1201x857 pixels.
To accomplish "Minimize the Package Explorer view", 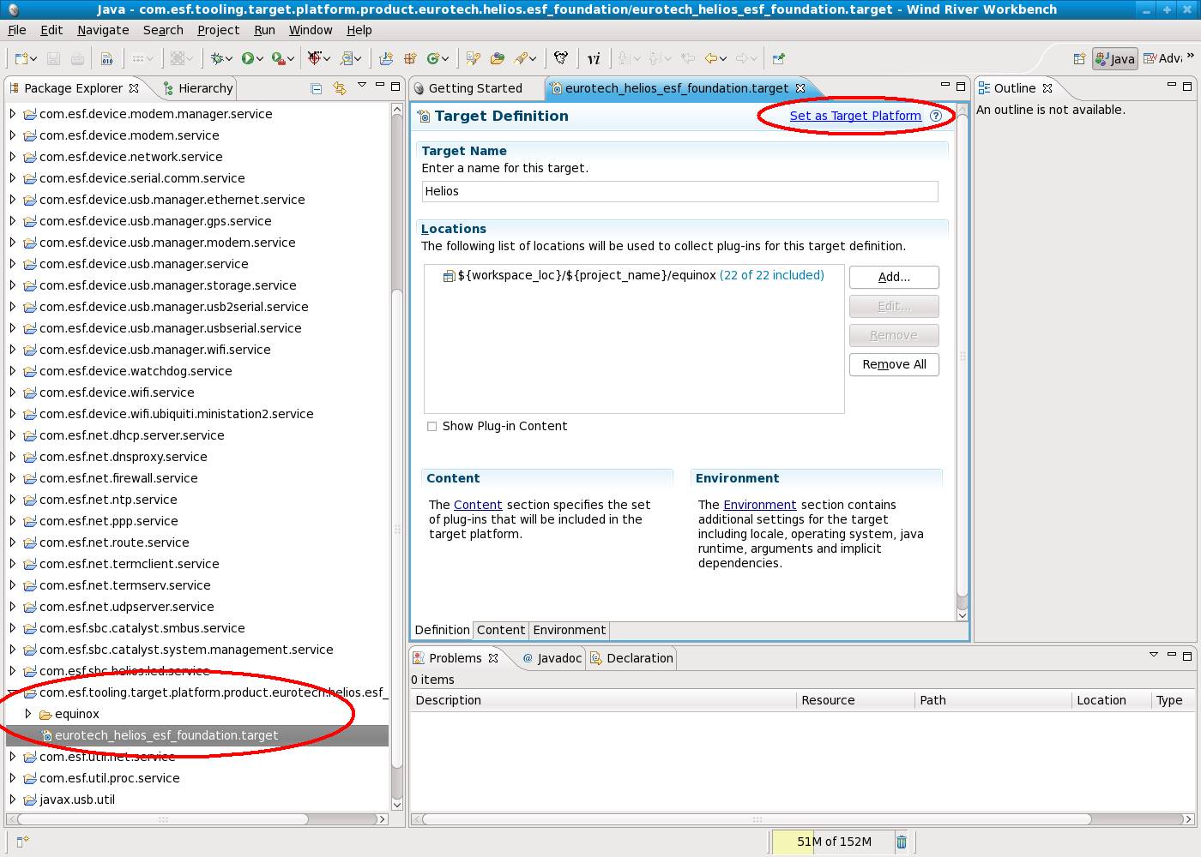I will pos(379,86).
